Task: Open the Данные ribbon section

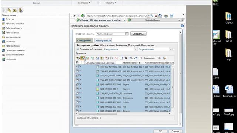Action: pos(36,3)
